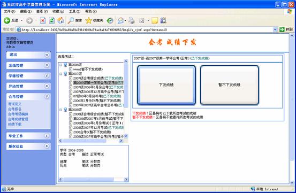Click the page icon beside the address URL
Viewport: 296px width, 193px height.
click(x=19, y=29)
